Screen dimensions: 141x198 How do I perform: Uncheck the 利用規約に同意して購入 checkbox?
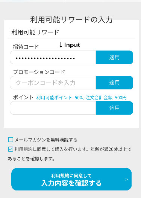coord(11,149)
